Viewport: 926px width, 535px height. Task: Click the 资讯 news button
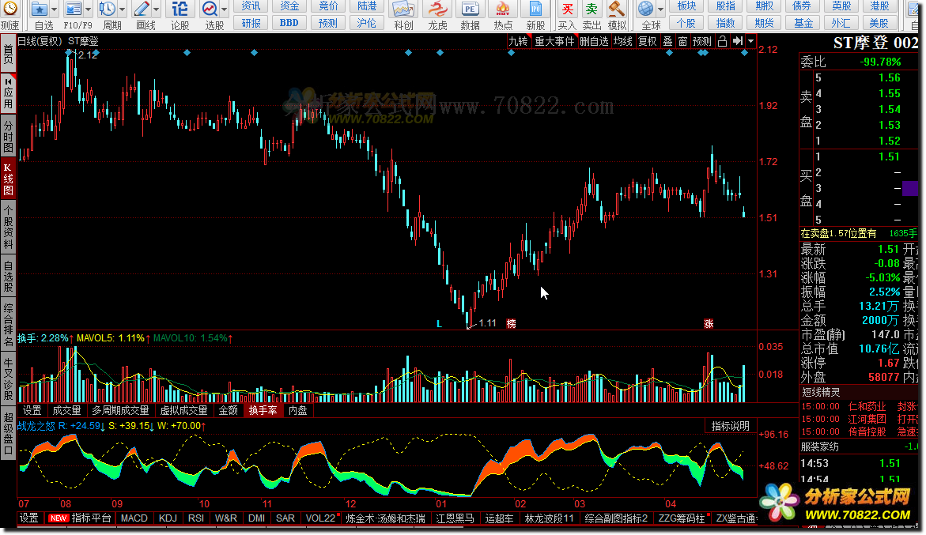coord(251,6)
